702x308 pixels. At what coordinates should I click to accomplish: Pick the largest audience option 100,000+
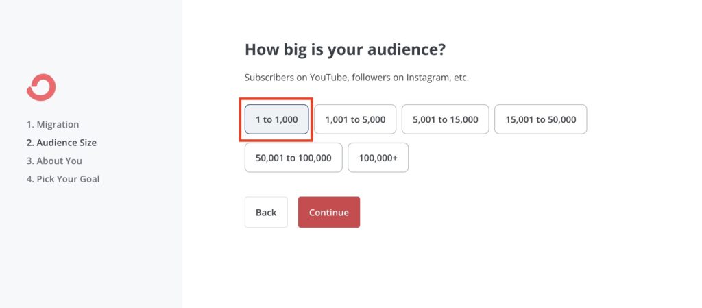378,158
